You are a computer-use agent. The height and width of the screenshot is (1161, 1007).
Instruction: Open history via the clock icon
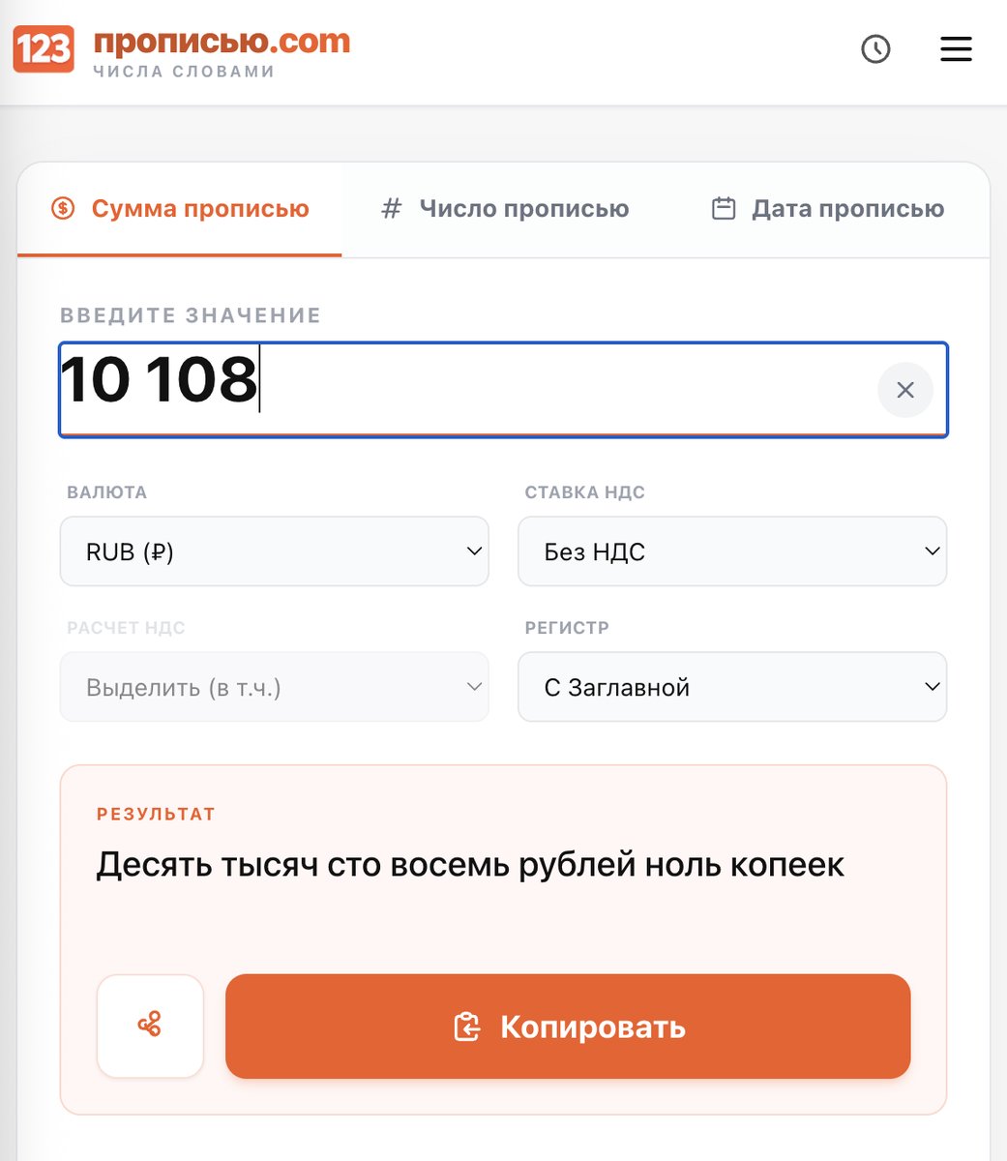pos(875,49)
